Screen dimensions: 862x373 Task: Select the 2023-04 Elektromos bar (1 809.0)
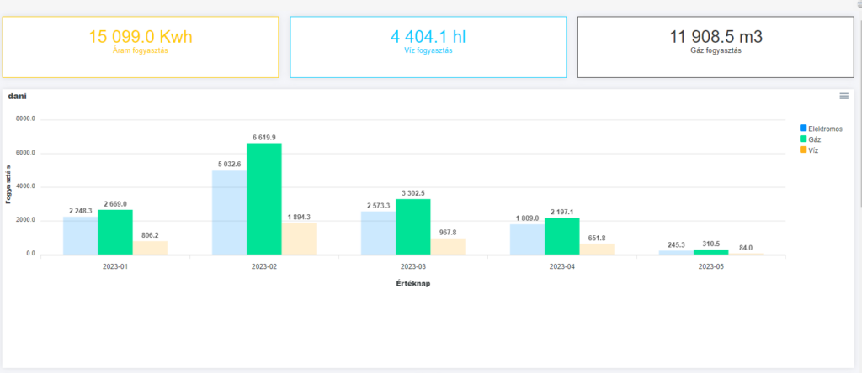[527, 239]
